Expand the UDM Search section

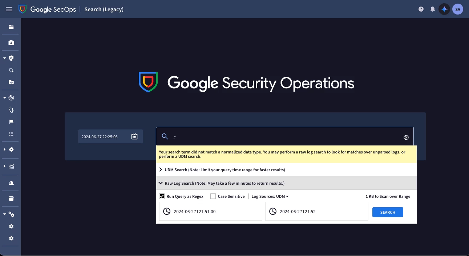pos(286,170)
